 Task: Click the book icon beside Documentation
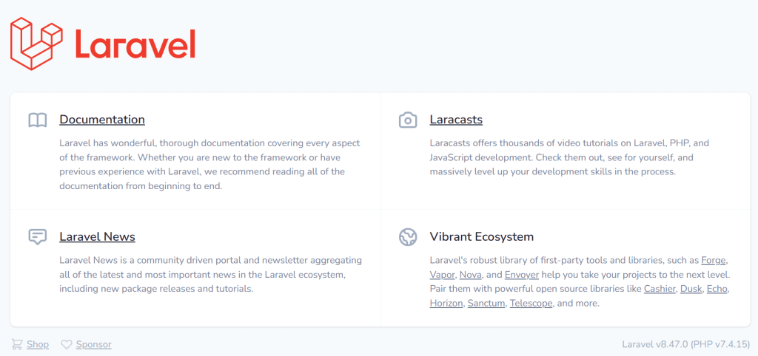pos(38,120)
